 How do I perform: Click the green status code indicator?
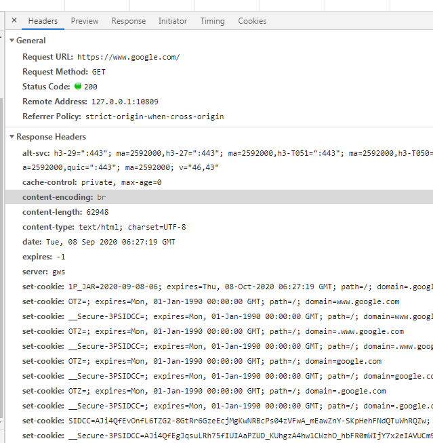78,86
